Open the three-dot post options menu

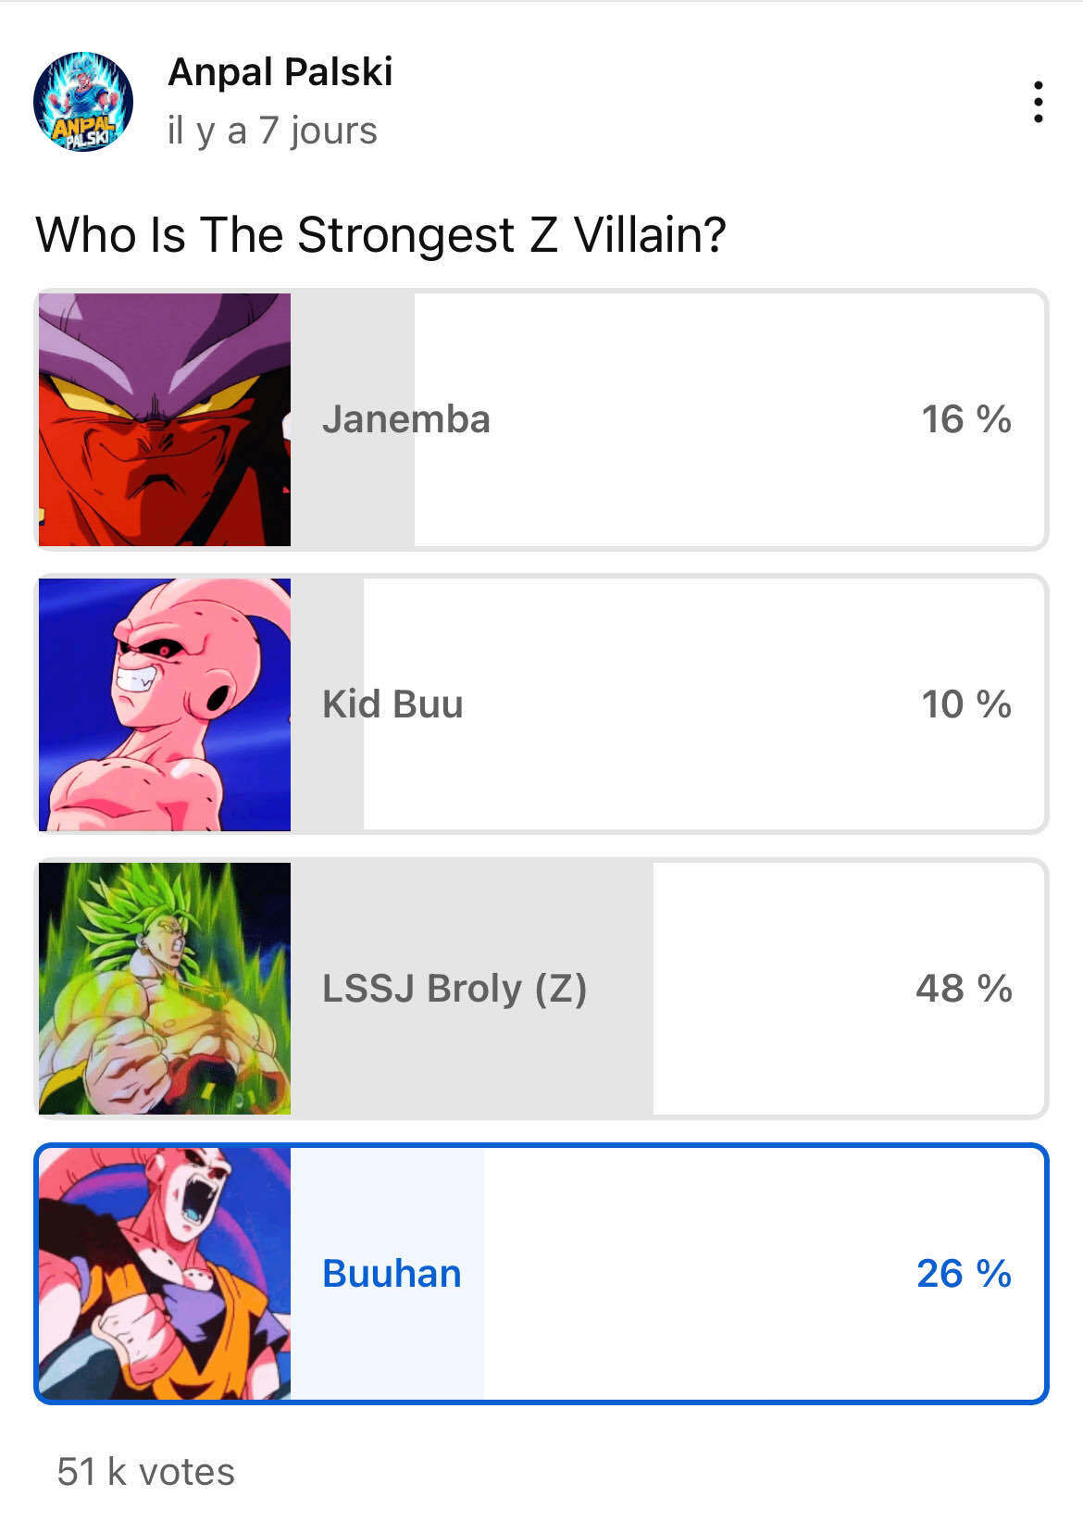(1038, 102)
